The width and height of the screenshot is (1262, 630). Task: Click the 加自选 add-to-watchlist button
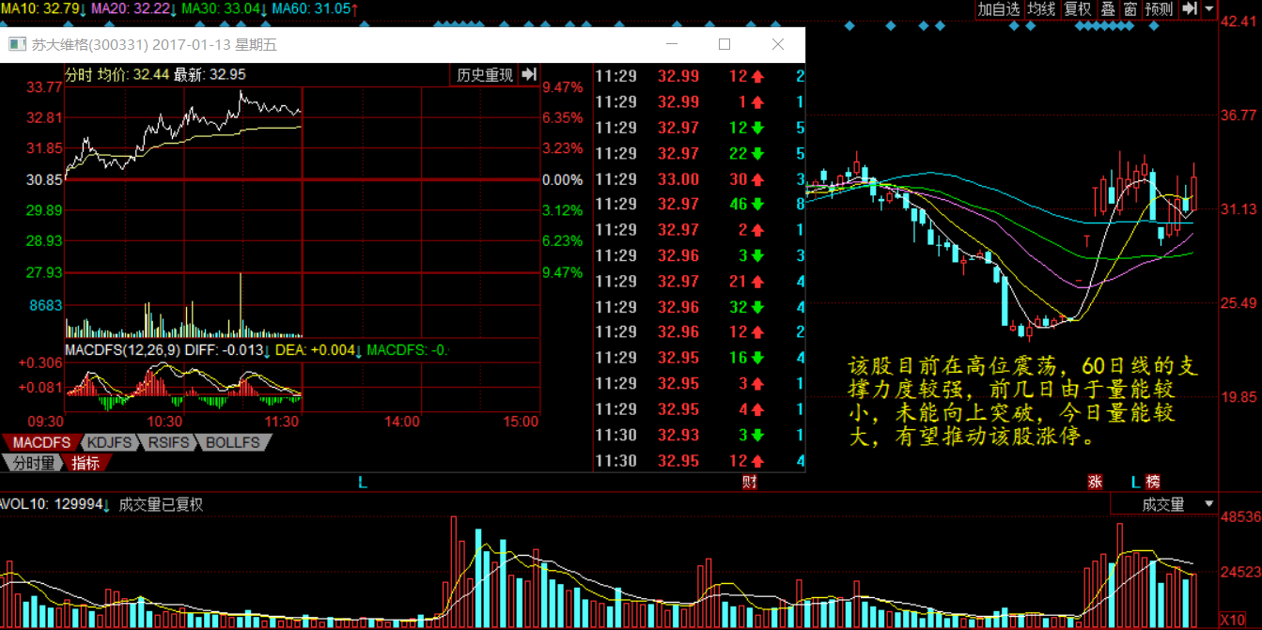[x=999, y=9]
